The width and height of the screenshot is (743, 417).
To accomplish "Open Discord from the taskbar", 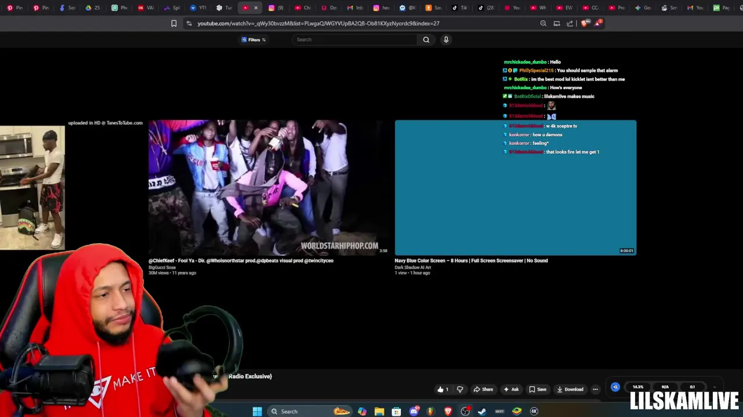I will point(414,411).
